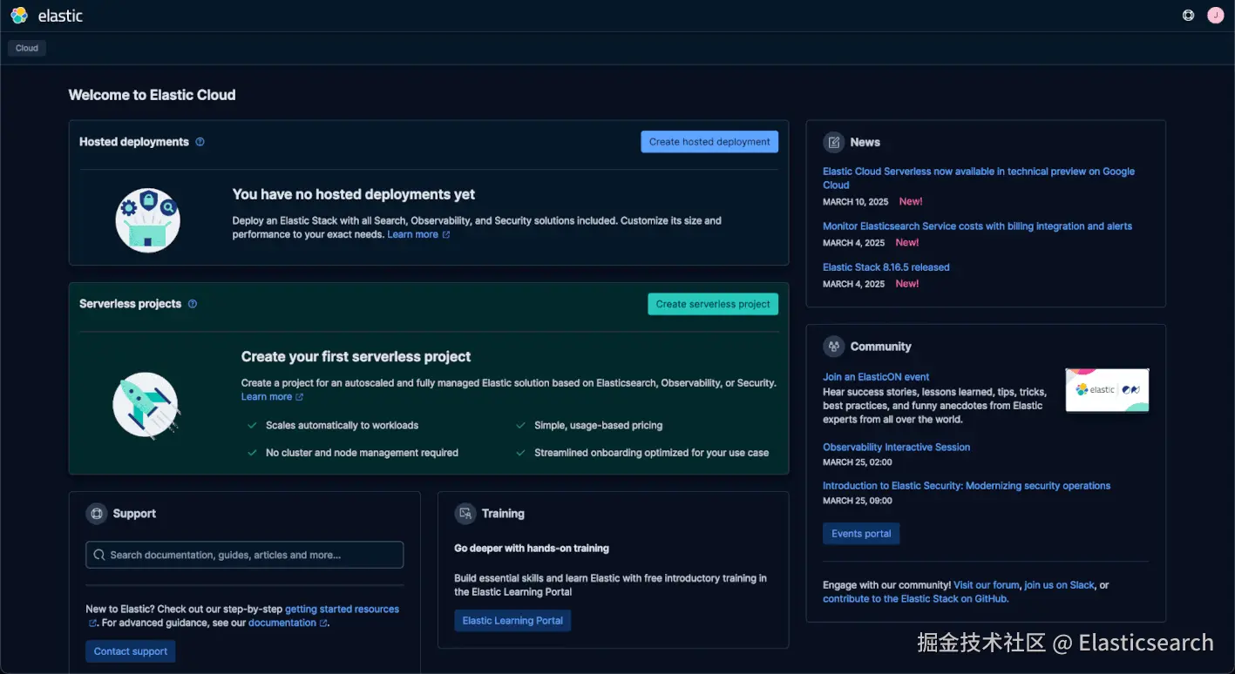
Task: Click 'You have no hosted deployments yet' text
Action: (354, 194)
